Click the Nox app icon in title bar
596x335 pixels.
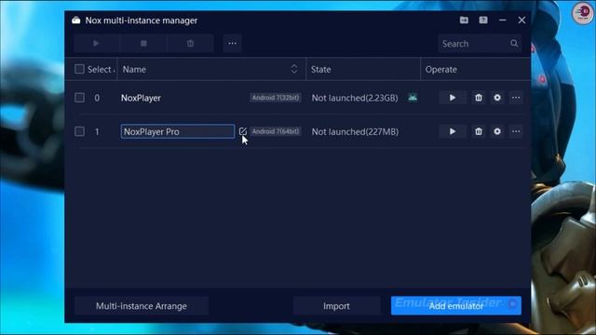pos(76,20)
